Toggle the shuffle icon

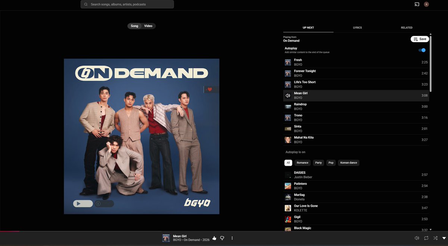[435, 238]
